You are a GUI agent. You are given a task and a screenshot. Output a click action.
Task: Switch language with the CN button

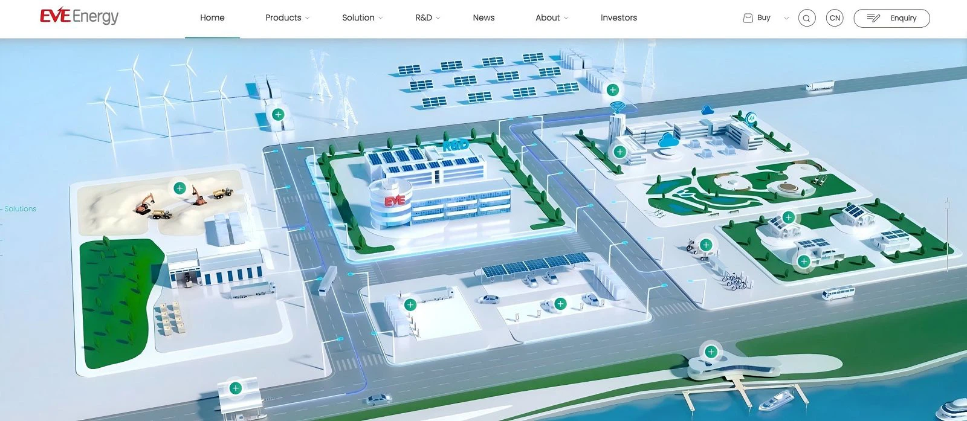[x=835, y=18]
